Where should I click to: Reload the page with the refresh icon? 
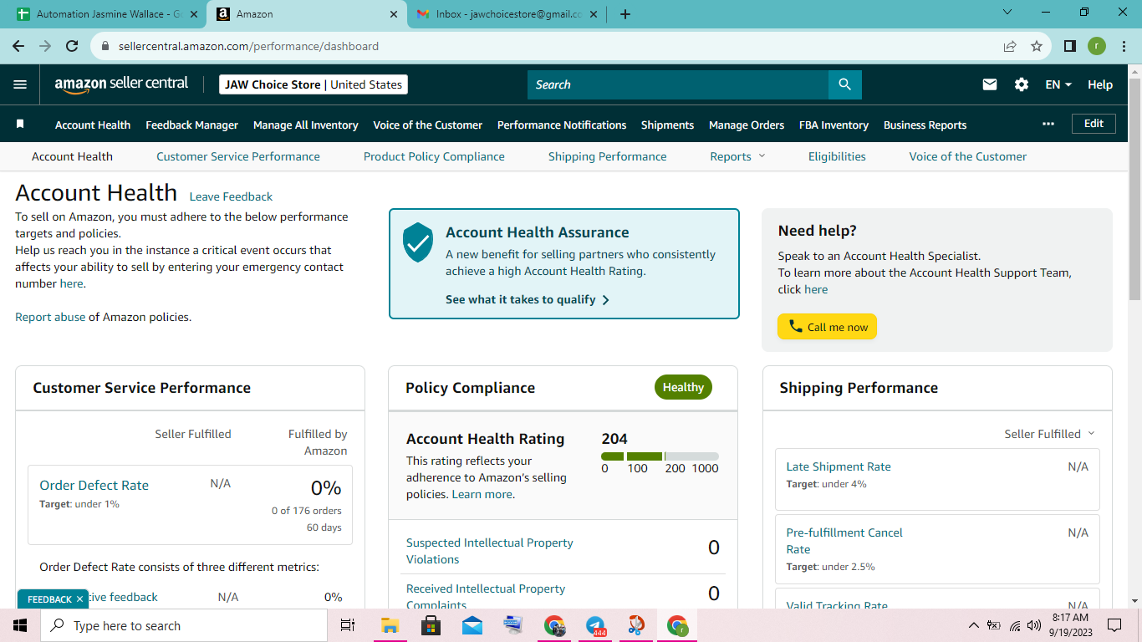[x=72, y=46]
